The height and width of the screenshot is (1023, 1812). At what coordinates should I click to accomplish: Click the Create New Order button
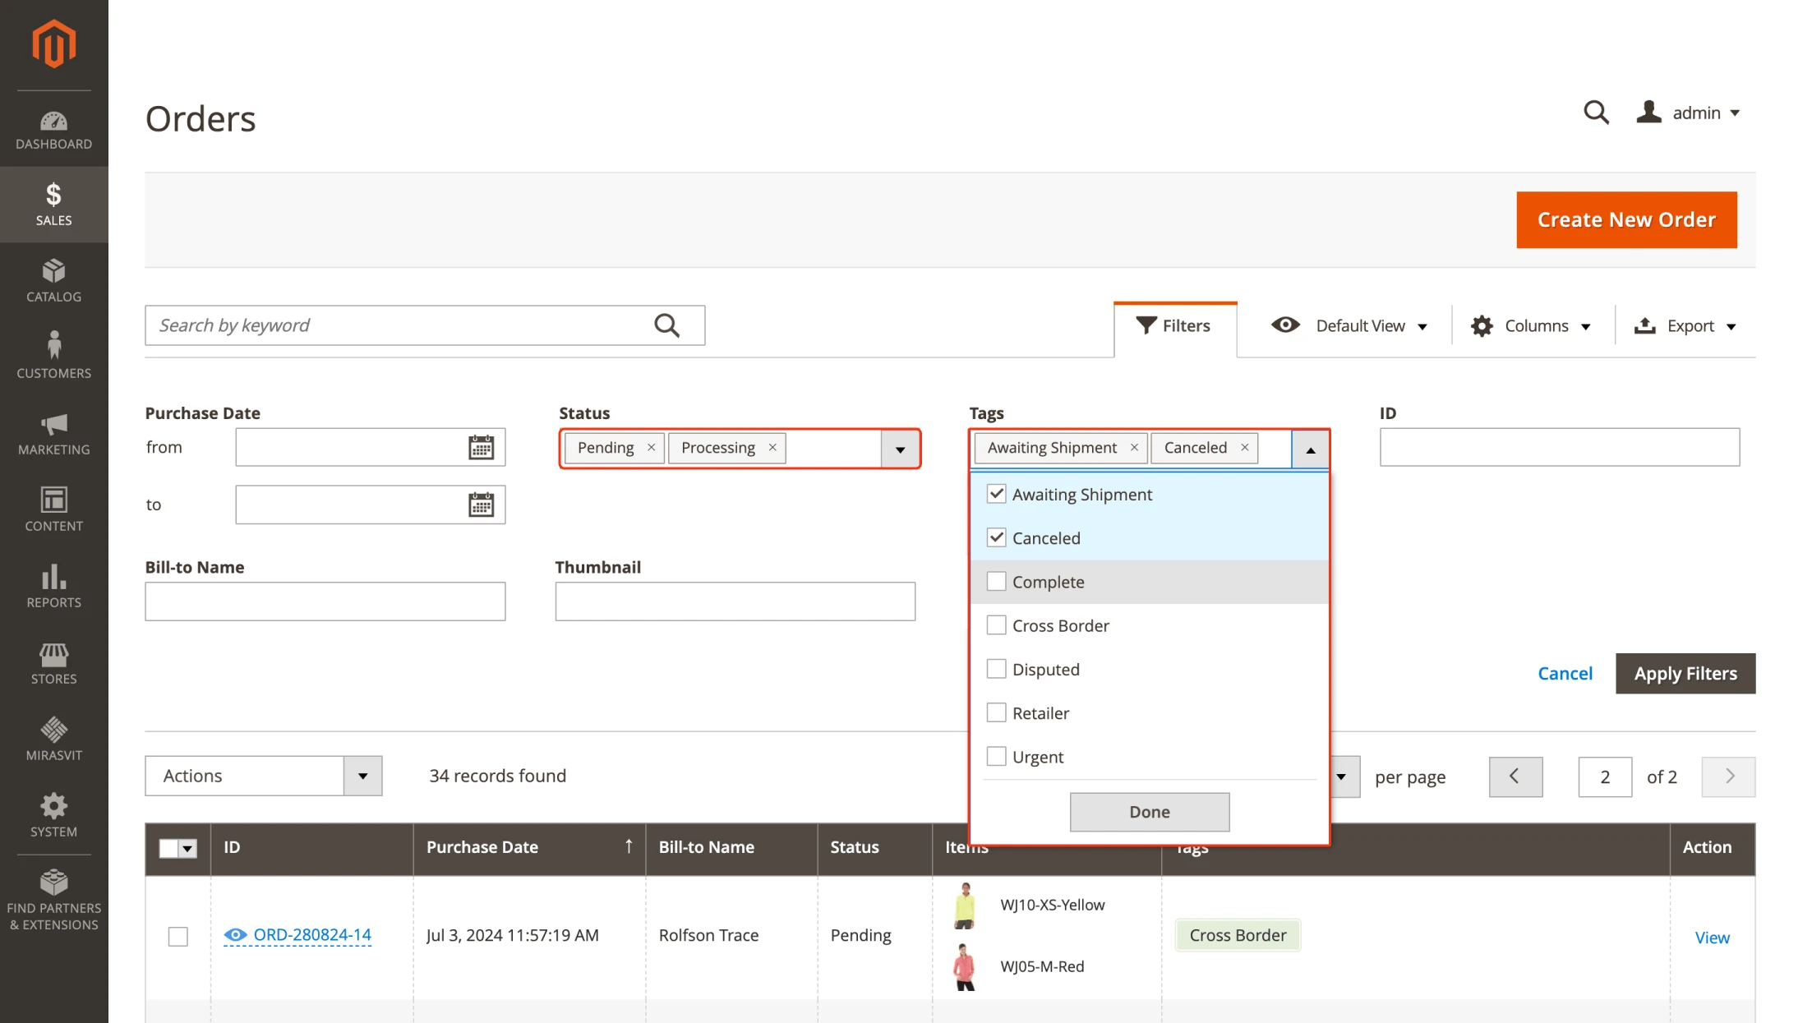[x=1626, y=219]
